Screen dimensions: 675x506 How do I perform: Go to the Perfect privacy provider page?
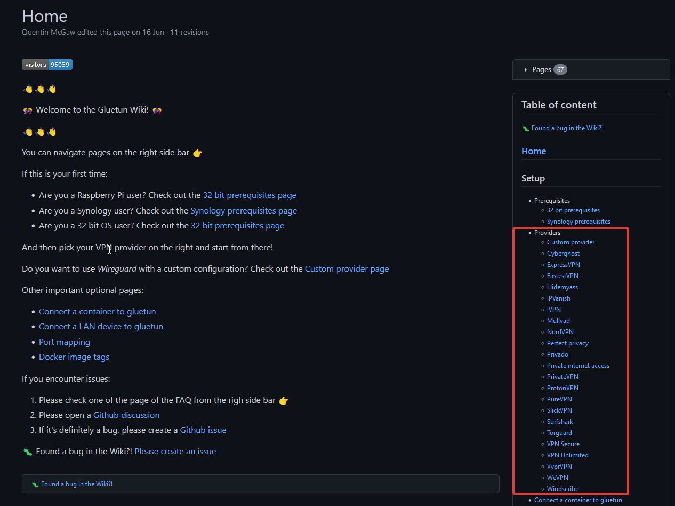[568, 343]
